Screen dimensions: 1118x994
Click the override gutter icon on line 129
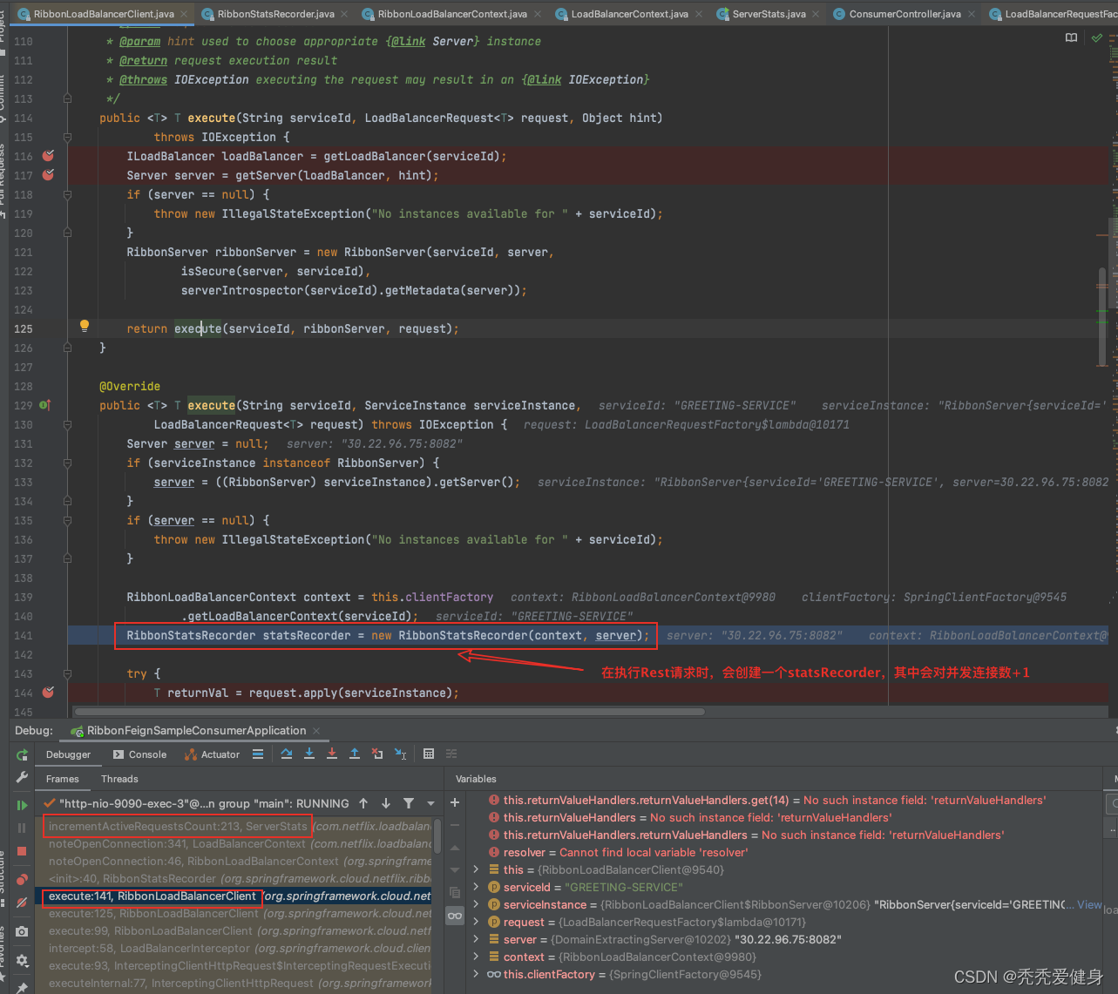click(45, 405)
